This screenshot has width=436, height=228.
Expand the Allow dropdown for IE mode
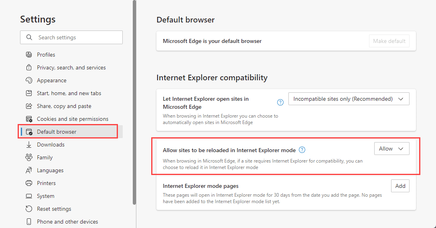[391, 149]
